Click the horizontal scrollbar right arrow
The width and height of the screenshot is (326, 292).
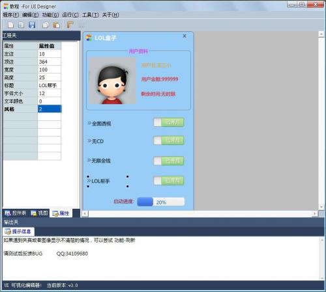315,214
